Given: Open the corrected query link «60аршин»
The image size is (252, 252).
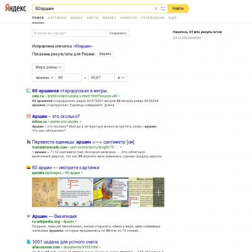Looking at the screenshot, I should [x=83, y=46].
